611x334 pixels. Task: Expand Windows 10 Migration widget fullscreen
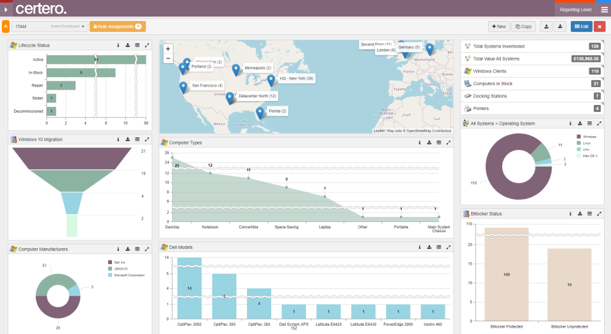tap(147, 139)
